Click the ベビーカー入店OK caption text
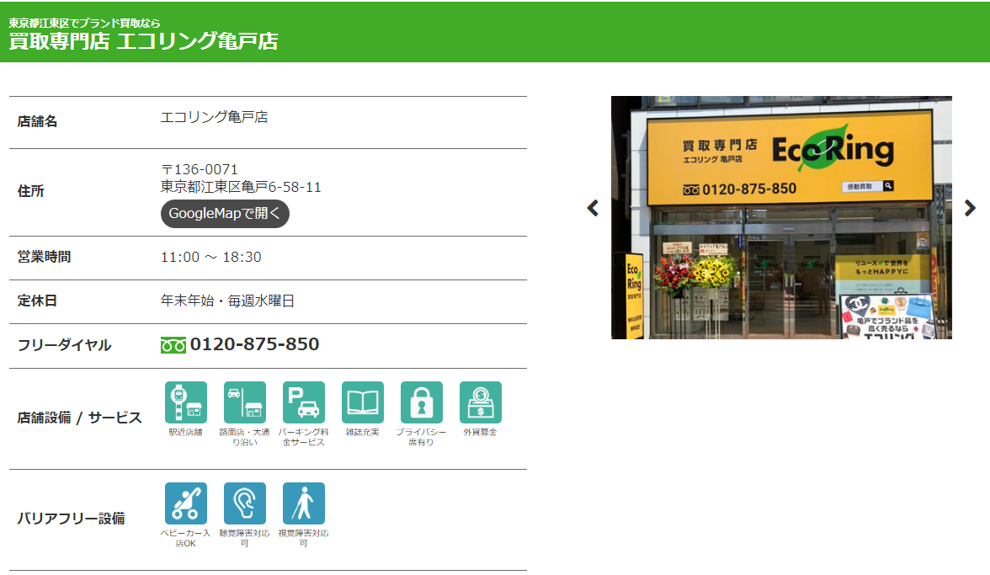The image size is (990, 575). [x=185, y=539]
